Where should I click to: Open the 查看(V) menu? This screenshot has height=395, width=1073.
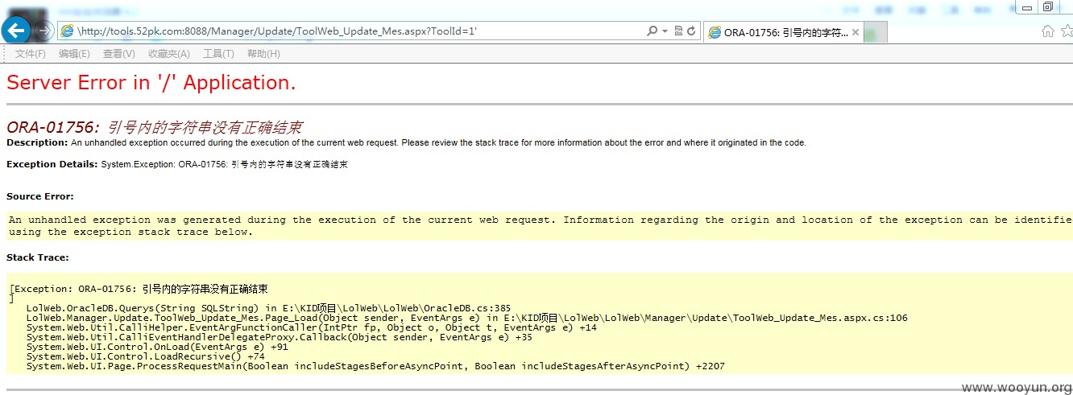pos(119,54)
